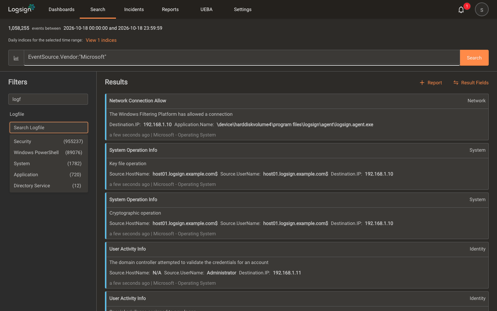Open the Settings tab
Screen dimensions: 497x311
(x=243, y=9)
